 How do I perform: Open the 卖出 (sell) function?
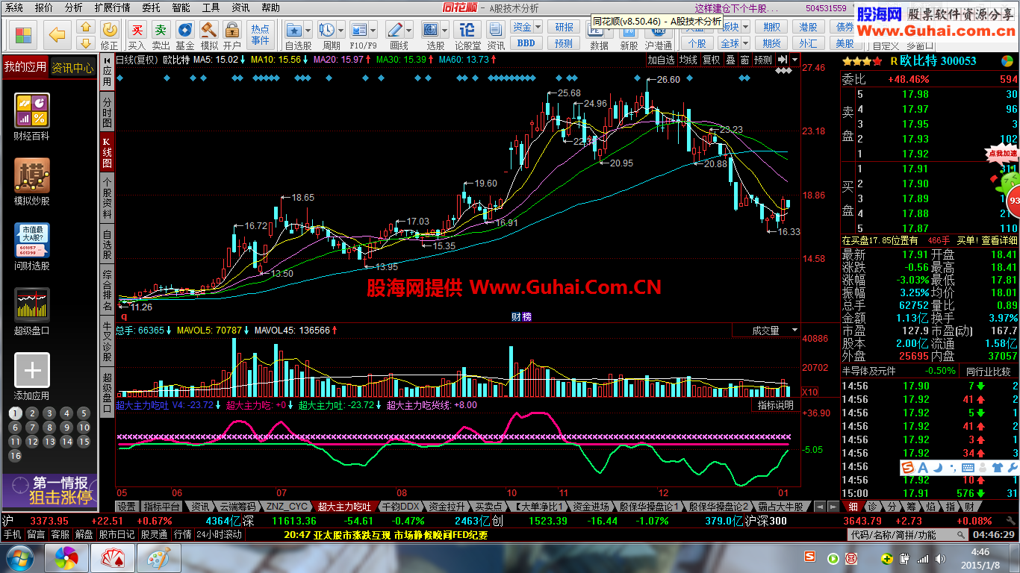click(x=161, y=35)
